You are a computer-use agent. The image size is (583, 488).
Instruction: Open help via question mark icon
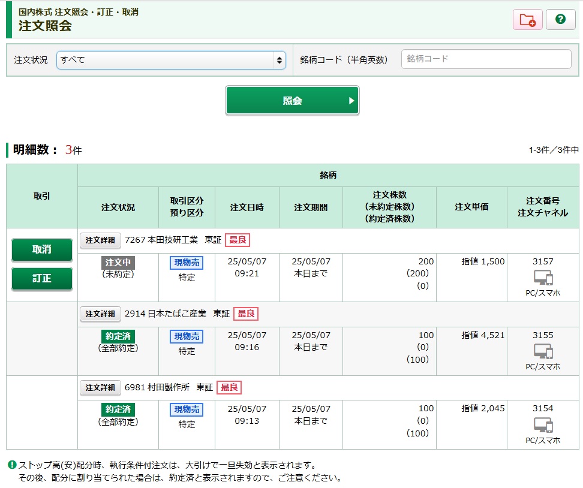(x=560, y=20)
